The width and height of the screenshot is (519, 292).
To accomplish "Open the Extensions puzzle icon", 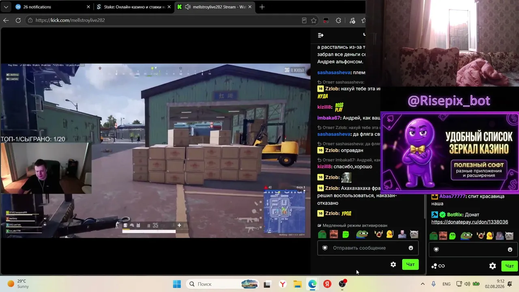I will coord(339,20).
